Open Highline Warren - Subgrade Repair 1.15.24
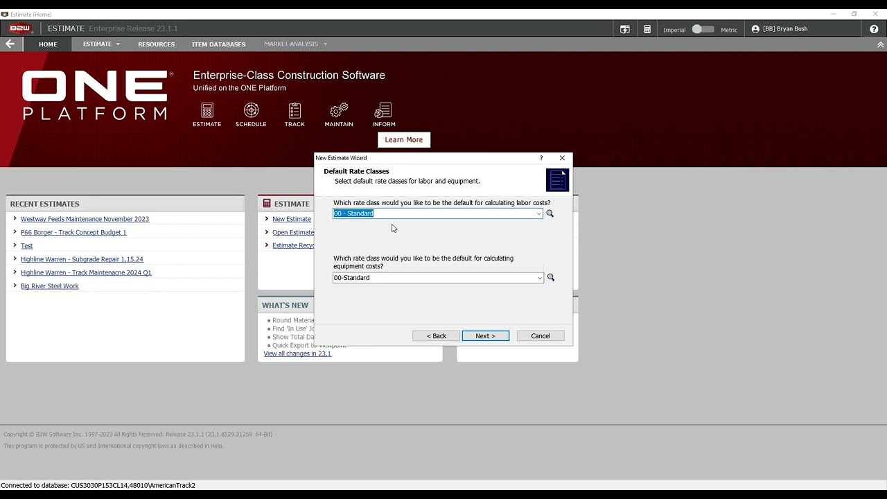The width and height of the screenshot is (887, 499). coord(82,259)
